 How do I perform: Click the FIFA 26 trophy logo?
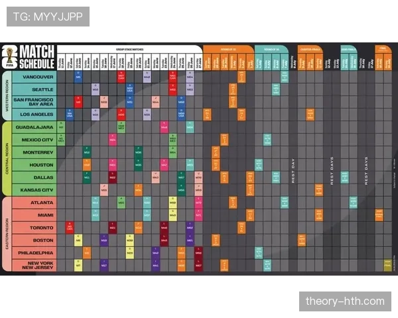click(10, 57)
